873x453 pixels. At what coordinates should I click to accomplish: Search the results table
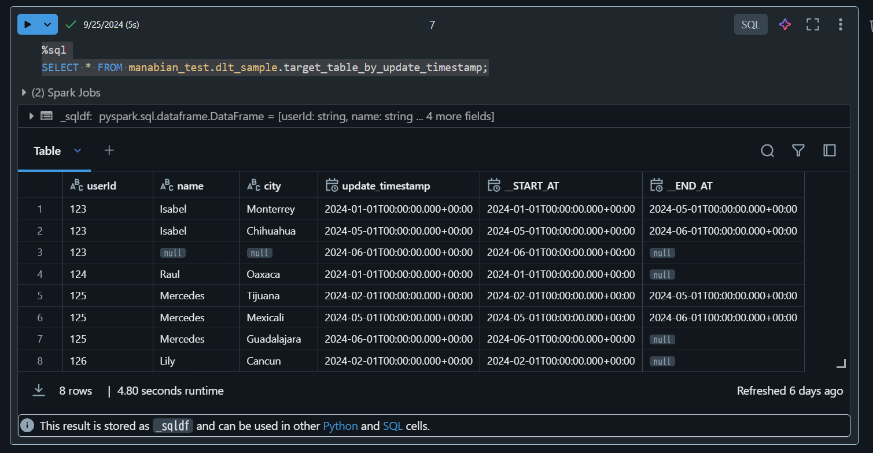(767, 151)
